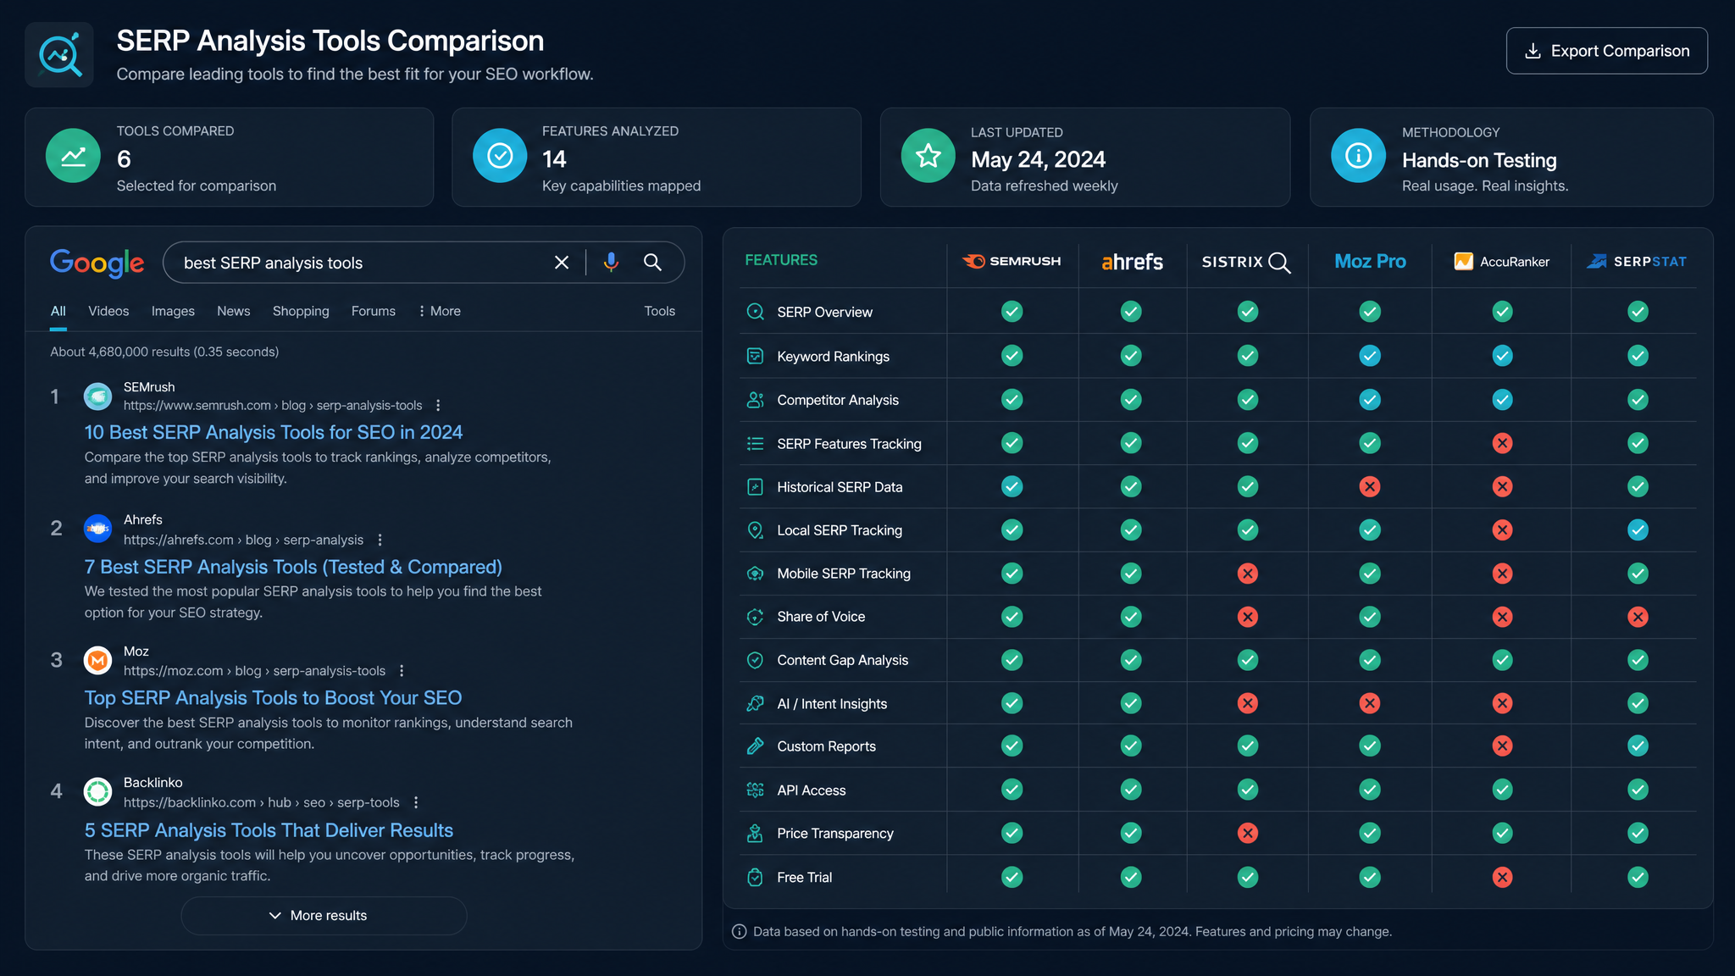Open '7 Best SERP Analysis Tools' link
Image resolution: width=1735 pixels, height=976 pixels.
coord(293,567)
